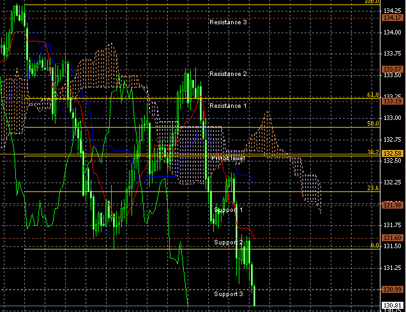Click the 23.6 Fibonacci level label
This screenshot has width=406, height=312.
(x=373, y=188)
